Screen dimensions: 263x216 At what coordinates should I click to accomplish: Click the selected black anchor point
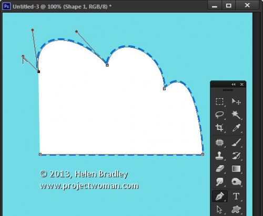(x=39, y=71)
